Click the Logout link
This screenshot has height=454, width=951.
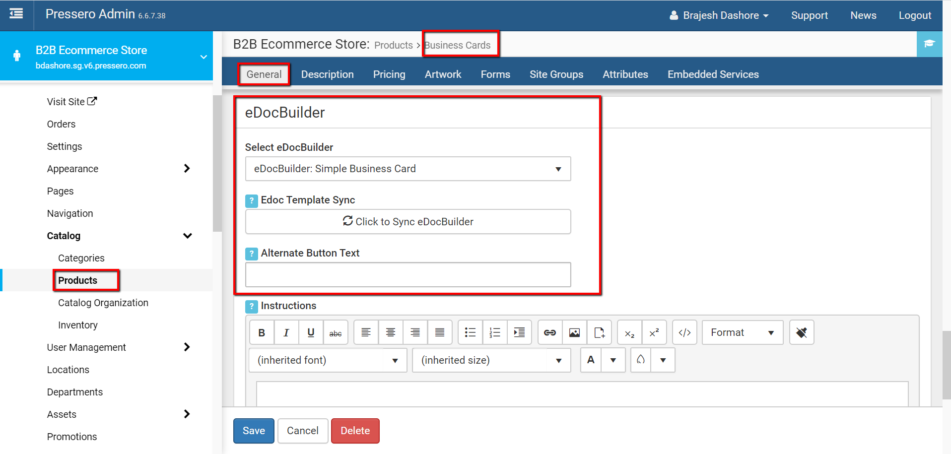[915, 15]
